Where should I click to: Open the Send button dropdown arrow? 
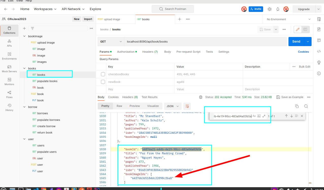click(x=308, y=42)
